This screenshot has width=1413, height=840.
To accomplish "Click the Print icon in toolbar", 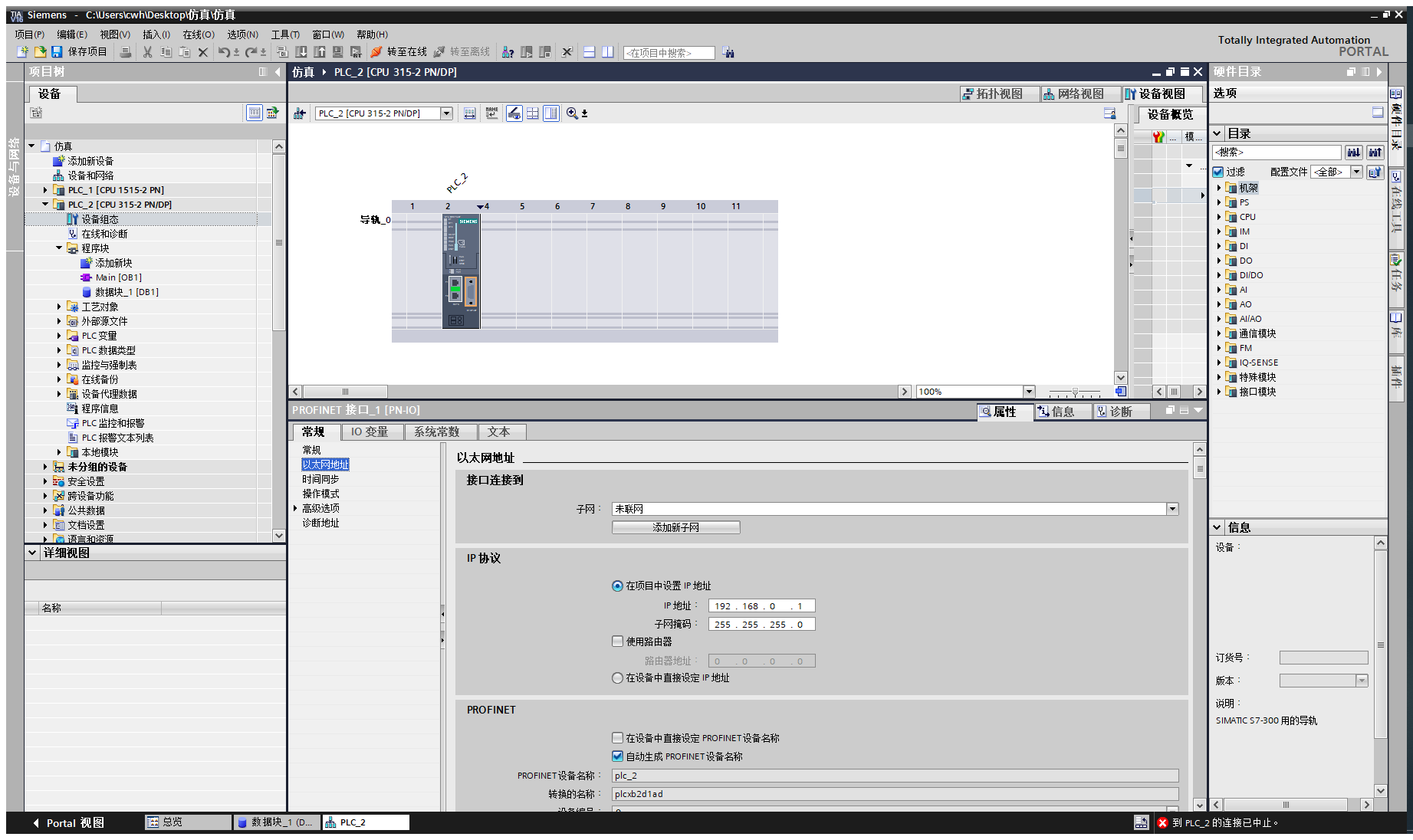I will click(126, 52).
